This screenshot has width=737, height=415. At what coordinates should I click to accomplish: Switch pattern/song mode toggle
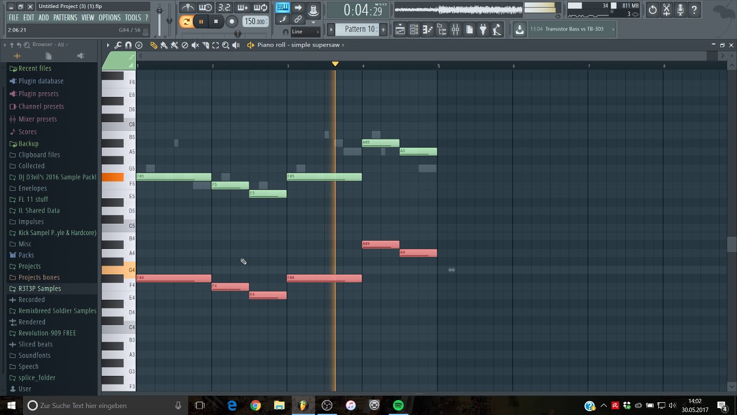(x=185, y=22)
